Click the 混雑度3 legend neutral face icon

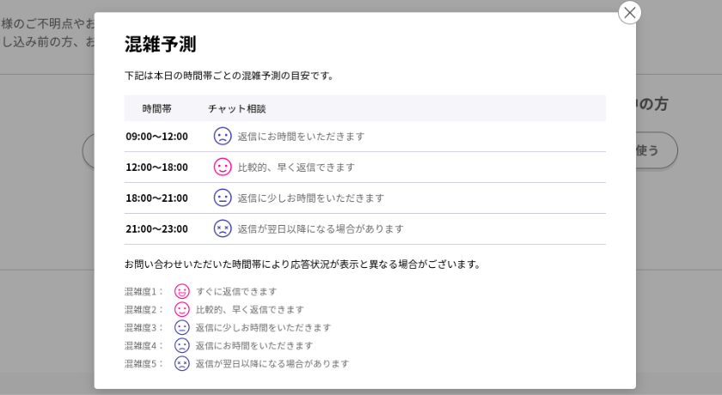pyautogui.click(x=182, y=327)
